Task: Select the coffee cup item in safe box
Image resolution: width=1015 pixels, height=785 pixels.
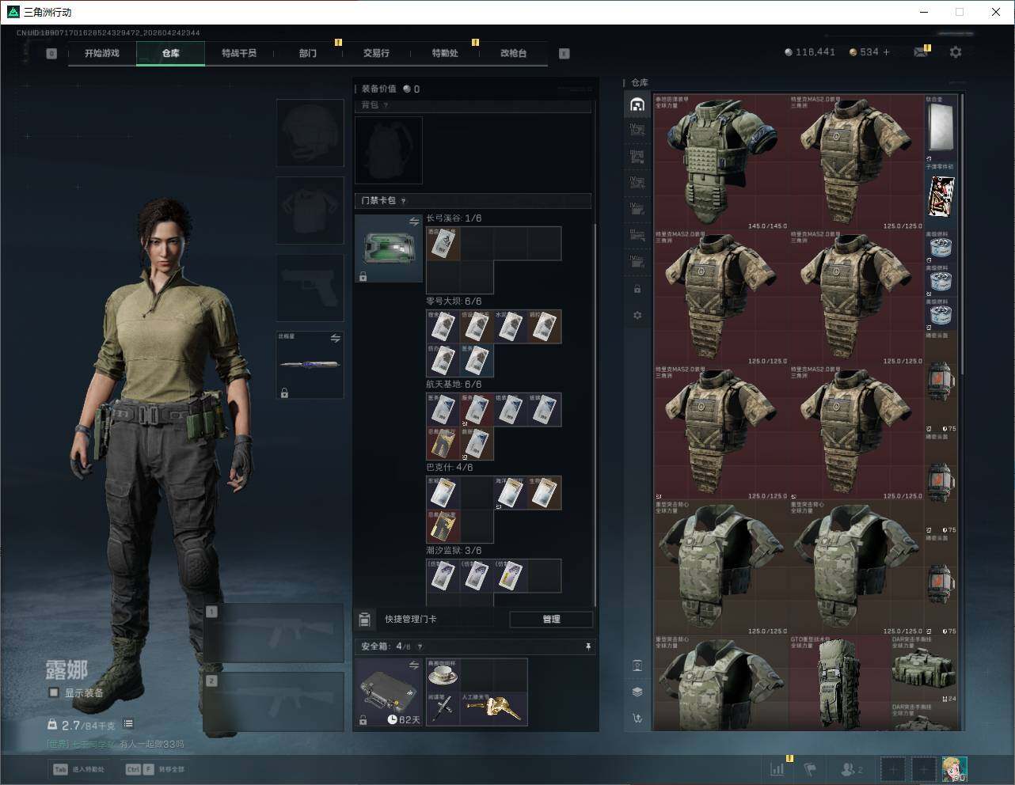Action: tap(443, 674)
